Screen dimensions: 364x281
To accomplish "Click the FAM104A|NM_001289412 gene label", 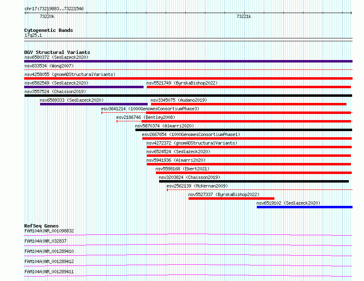I will [x=49, y=261].
